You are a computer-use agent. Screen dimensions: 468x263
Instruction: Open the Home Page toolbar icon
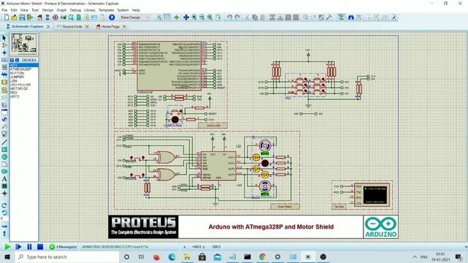click(39, 18)
